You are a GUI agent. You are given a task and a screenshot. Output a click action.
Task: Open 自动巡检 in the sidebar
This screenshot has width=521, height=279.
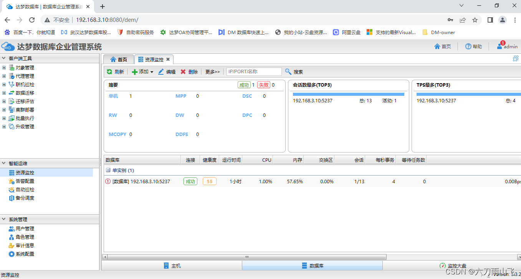pyautogui.click(x=25, y=189)
